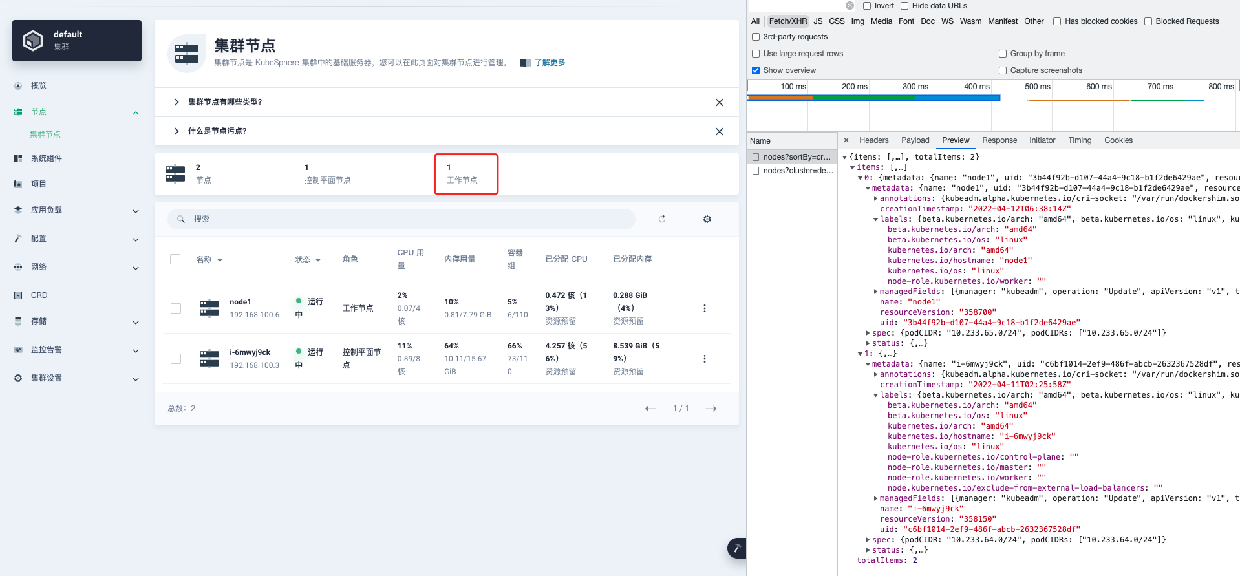Screen dimensions: 1240x576
Task: Expand the 什么是节点污点 help question
Action: click(176, 131)
